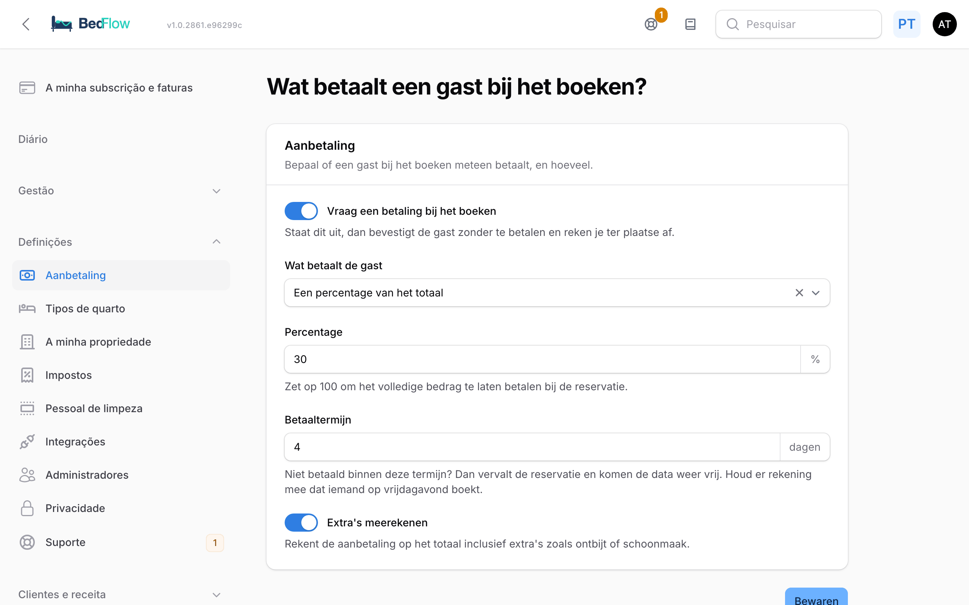Click the dagen suffix label

coord(805,447)
